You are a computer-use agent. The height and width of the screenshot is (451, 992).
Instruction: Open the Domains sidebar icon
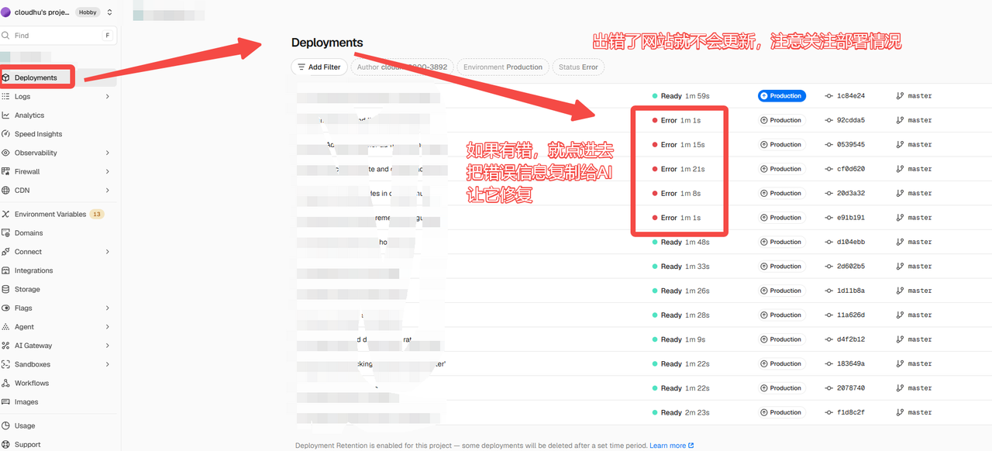[x=5, y=232]
